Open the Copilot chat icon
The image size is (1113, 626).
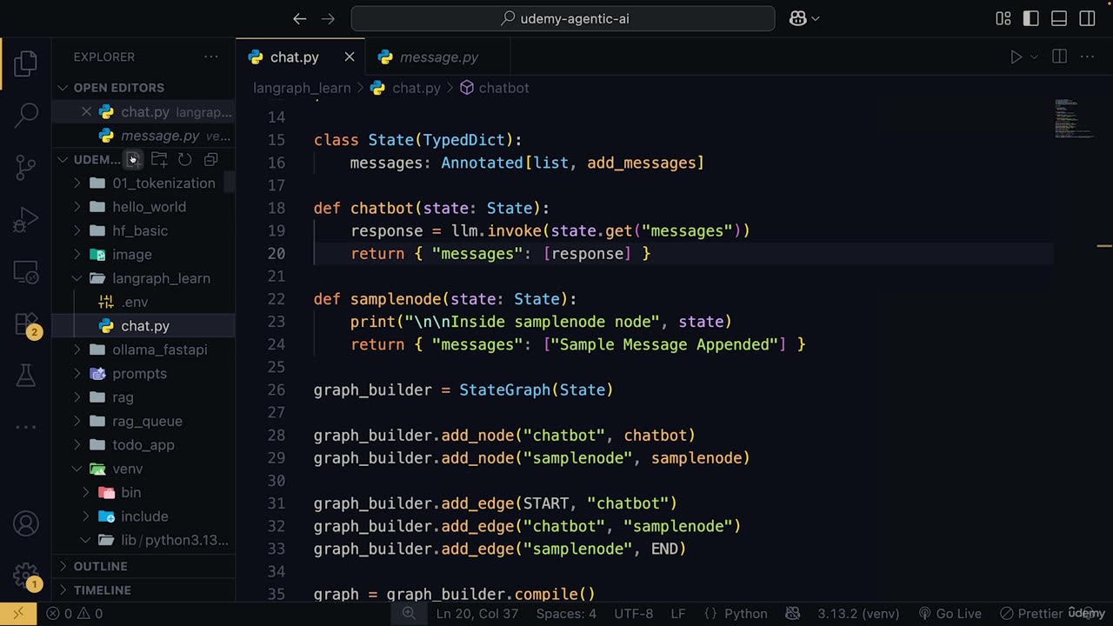797,18
